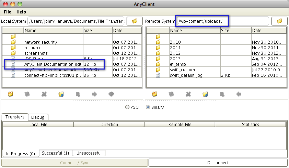Viewport: 289px width, 168px height.
Task: Select the ASCII transfer mode
Action: click(133, 107)
